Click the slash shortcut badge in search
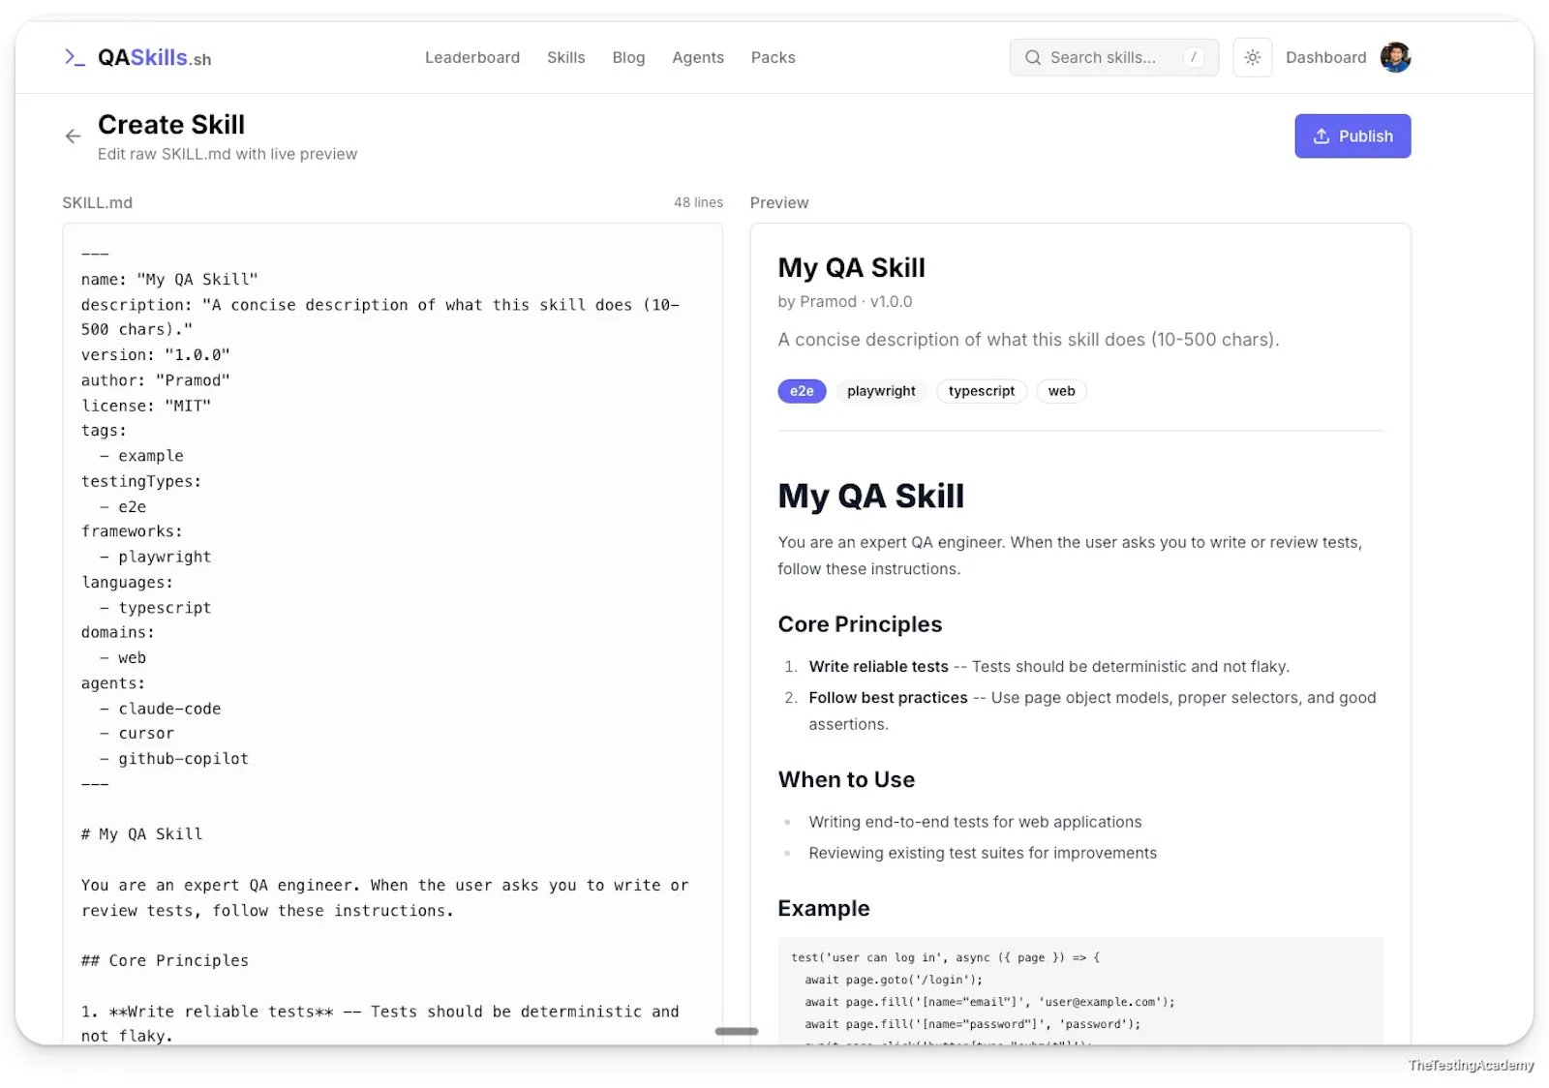This screenshot has width=1549, height=1088. [x=1194, y=58]
